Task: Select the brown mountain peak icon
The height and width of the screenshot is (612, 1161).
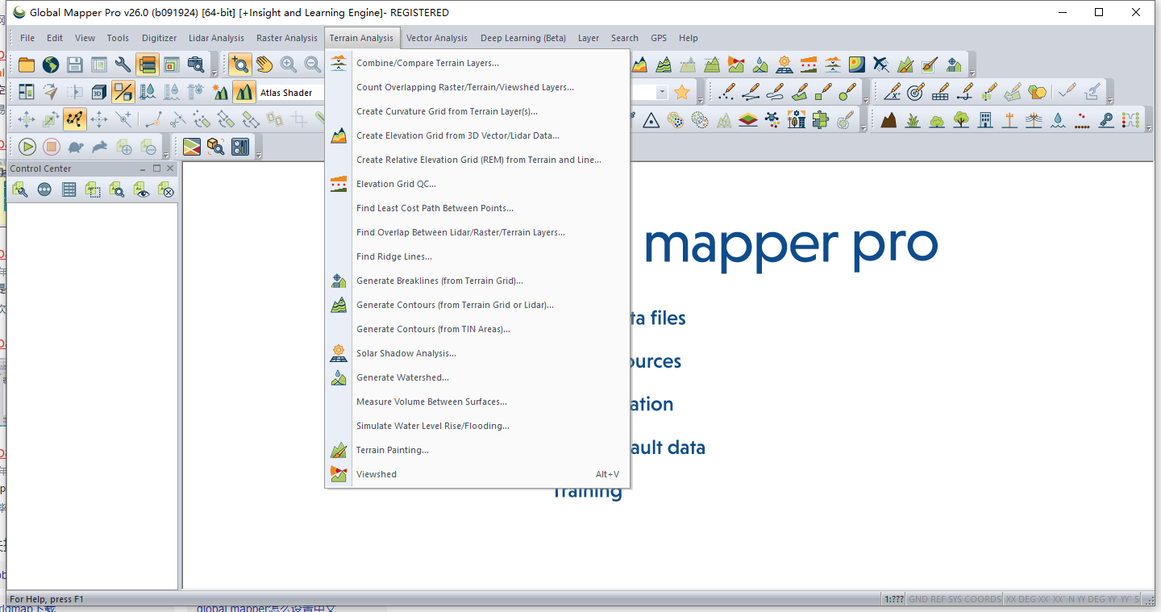Action: (x=888, y=119)
